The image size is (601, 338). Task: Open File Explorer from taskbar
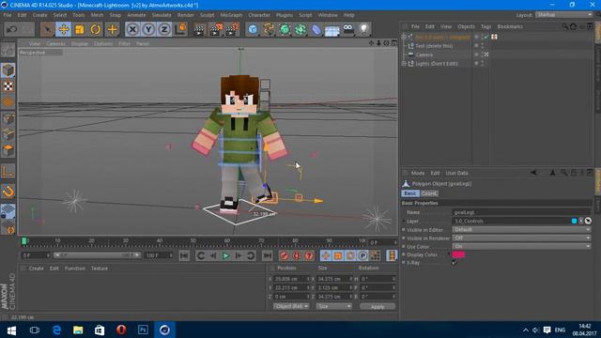(78, 330)
